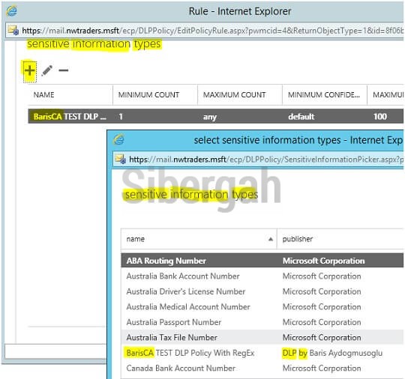Click mail page icon in Rule address bar

point(13,31)
